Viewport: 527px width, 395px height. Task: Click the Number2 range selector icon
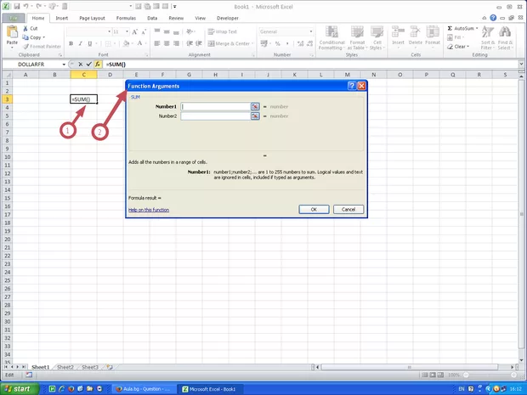point(255,116)
